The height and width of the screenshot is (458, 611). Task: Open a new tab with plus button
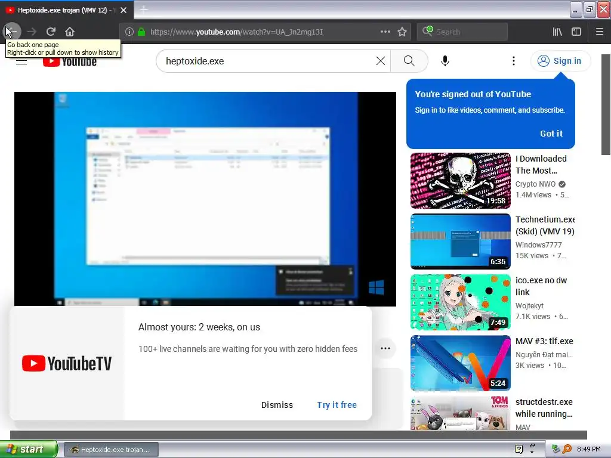coord(144,10)
